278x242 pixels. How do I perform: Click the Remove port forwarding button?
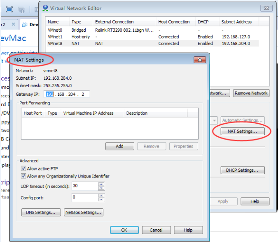coord(152,146)
